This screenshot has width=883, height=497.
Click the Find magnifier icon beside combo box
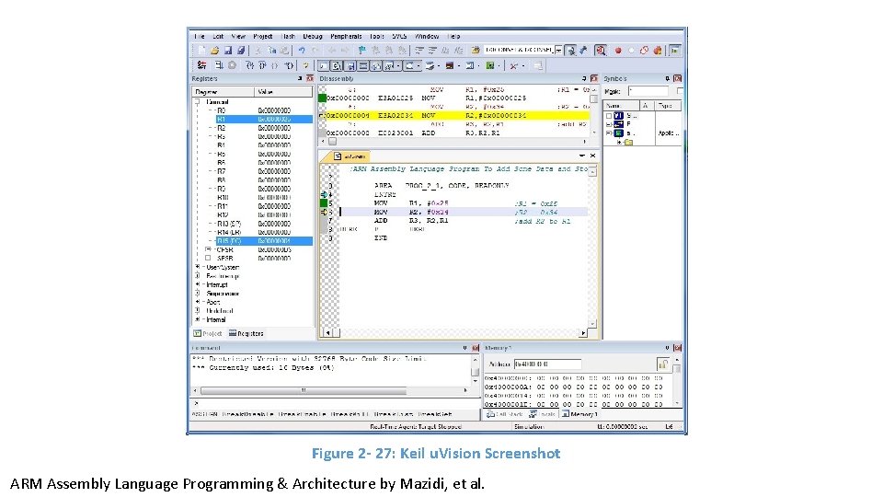pos(571,50)
